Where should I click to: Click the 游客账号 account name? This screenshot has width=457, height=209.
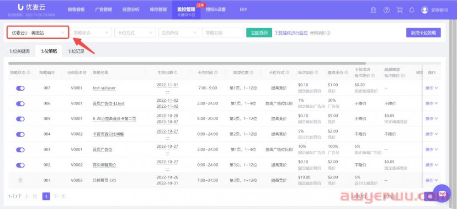440,10
